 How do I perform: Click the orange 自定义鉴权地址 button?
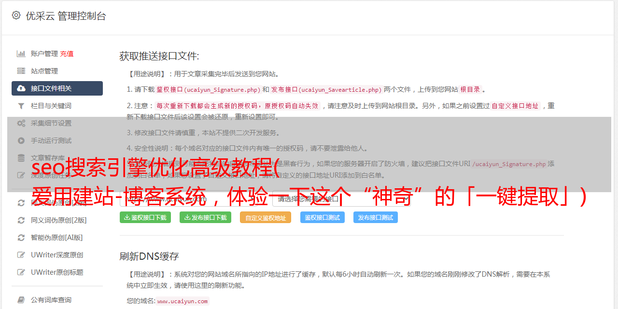pyautogui.click(x=266, y=217)
